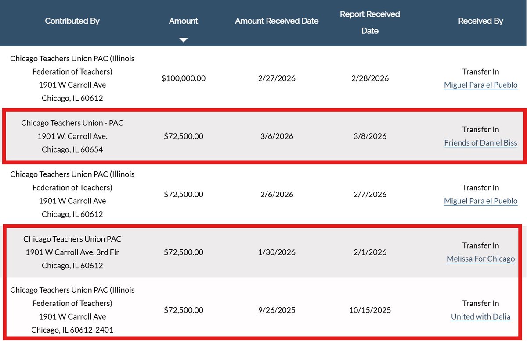Click 'Transfer In' in United with Delia row
The height and width of the screenshot is (341, 527).
480,304
